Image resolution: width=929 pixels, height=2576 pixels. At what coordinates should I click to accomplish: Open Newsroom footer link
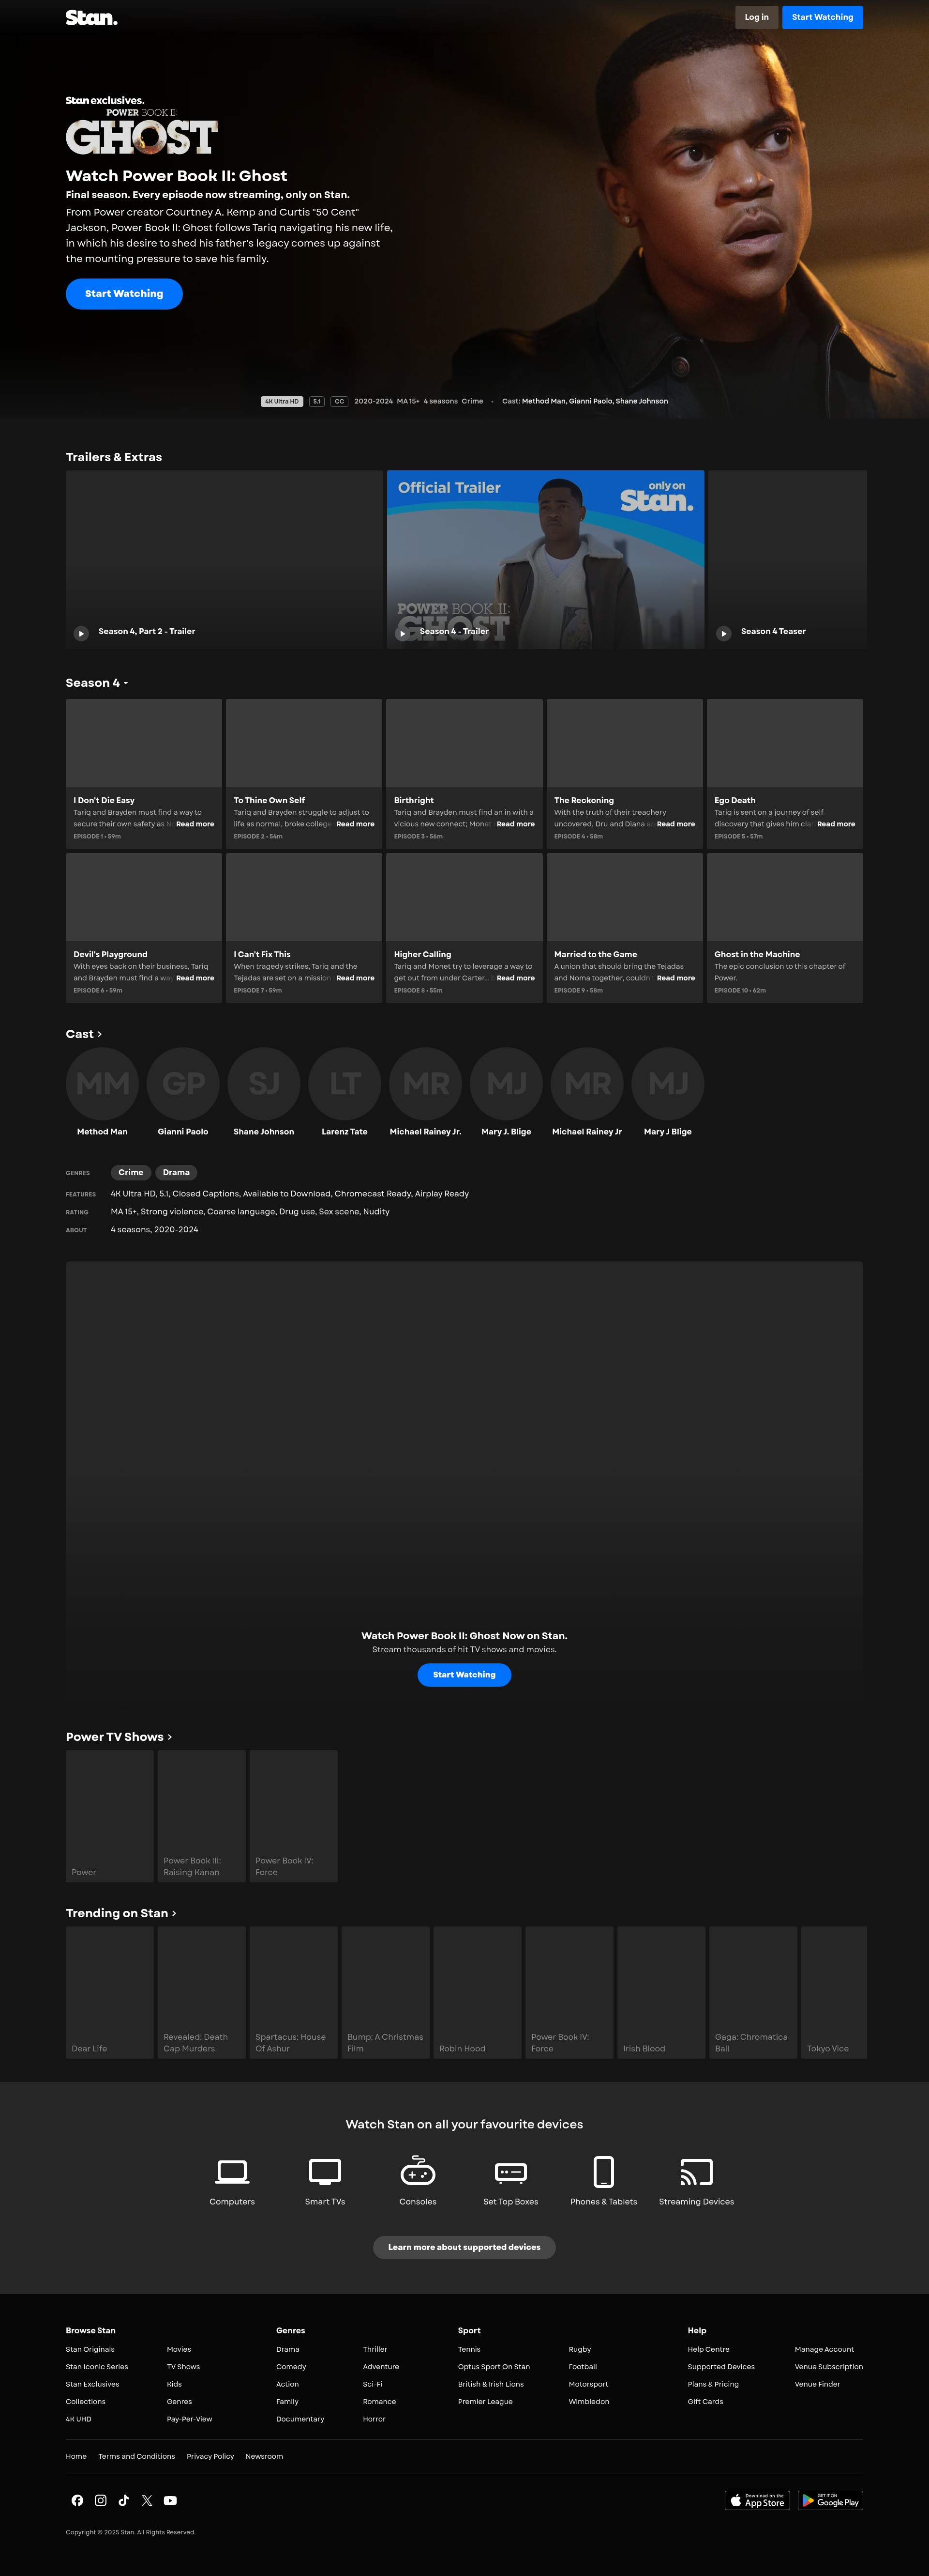coord(264,2456)
